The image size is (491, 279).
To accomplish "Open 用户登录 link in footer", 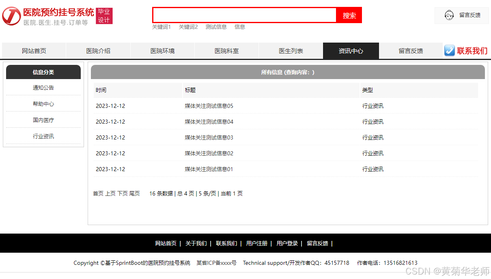I will [x=287, y=243].
